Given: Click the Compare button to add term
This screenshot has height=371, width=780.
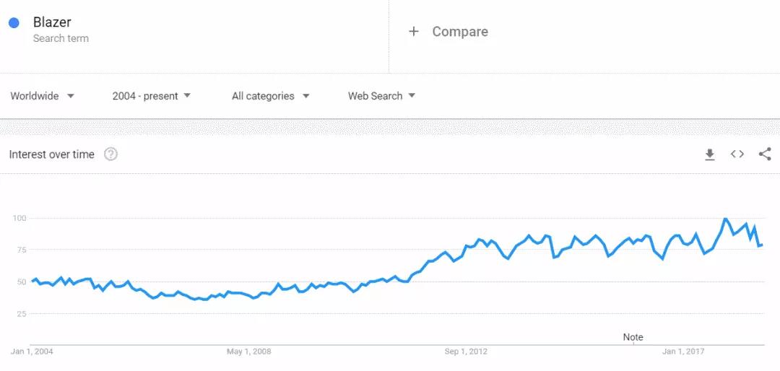Looking at the screenshot, I should [x=459, y=32].
